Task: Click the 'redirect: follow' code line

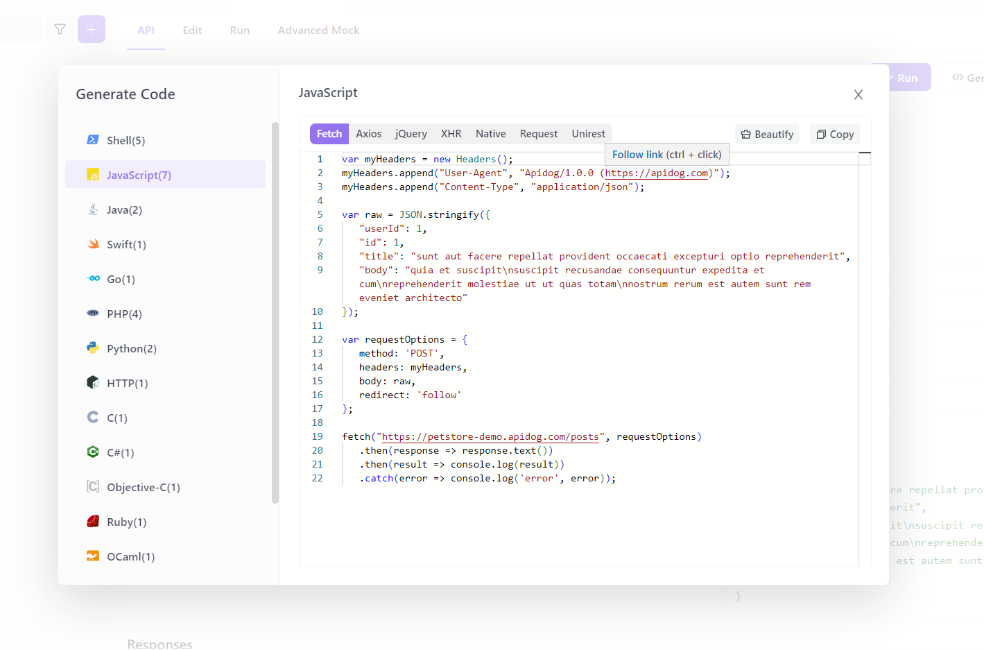Action: click(x=410, y=395)
